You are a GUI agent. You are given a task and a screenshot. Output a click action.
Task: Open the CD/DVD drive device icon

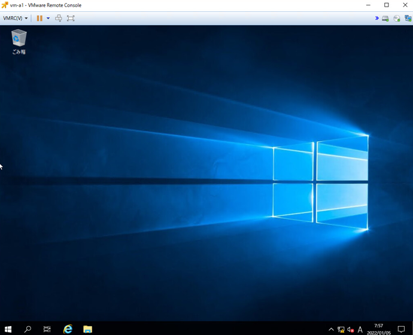[397, 19]
